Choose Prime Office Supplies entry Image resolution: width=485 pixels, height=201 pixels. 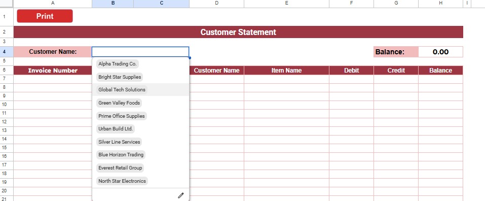click(x=122, y=116)
